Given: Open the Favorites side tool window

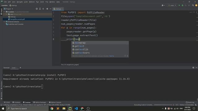Looking at the screenshot, I should click(x=1, y=96).
